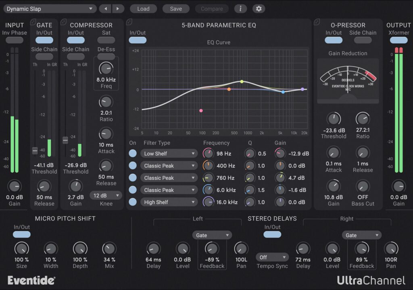This screenshot has width=413, height=290.
Task: Open the Left delay Gate dropdown
Action: click(x=212, y=235)
